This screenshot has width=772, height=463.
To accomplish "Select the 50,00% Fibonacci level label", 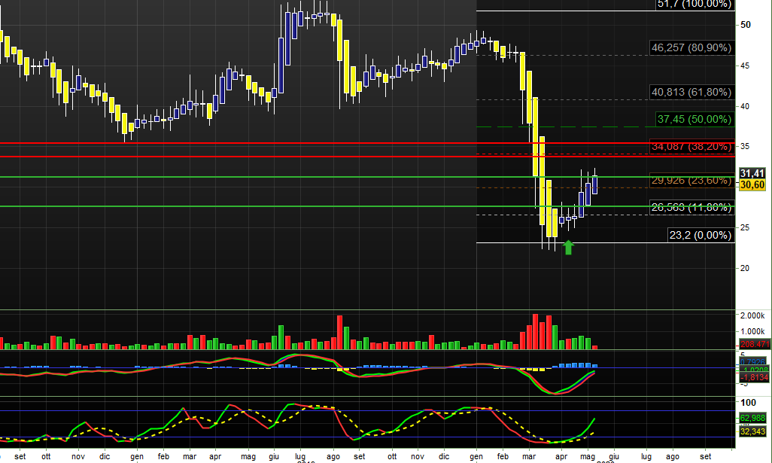I will [x=693, y=119].
